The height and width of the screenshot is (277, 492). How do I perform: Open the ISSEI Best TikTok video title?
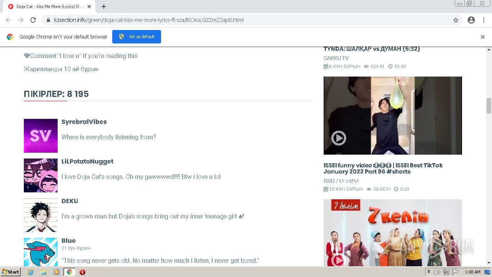tap(383, 169)
